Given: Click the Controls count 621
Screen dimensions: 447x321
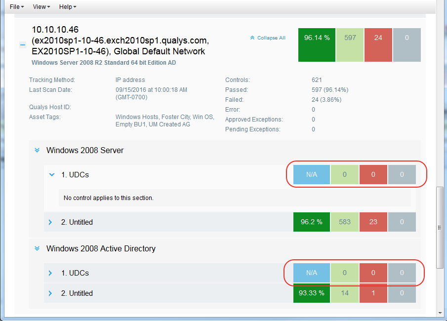Looking at the screenshot, I should tap(317, 80).
